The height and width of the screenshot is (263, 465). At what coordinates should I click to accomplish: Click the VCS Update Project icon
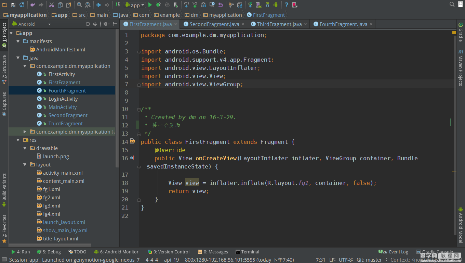point(186,5)
